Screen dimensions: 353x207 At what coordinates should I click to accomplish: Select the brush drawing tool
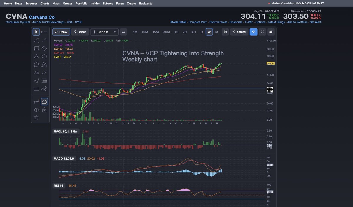(44, 73)
